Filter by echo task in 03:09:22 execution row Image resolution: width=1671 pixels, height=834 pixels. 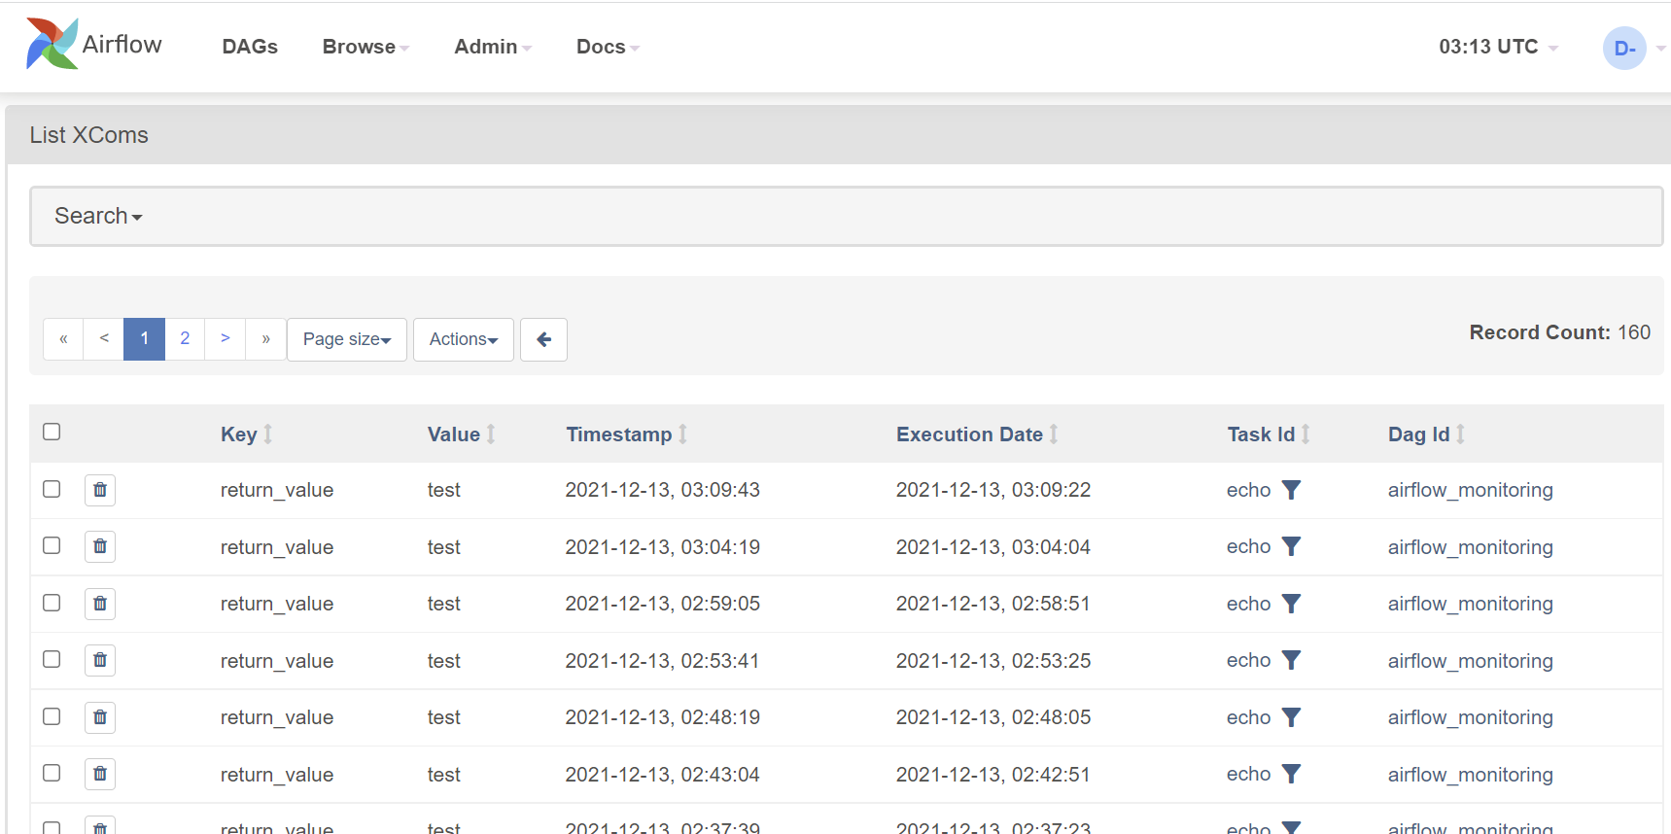pos(1291,490)
